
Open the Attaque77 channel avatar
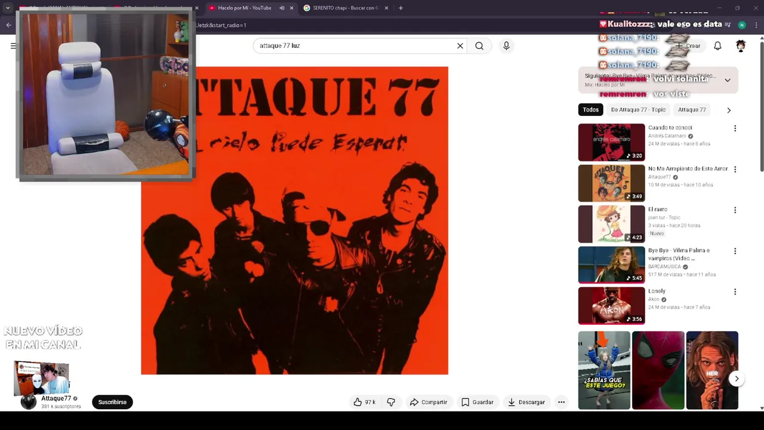pos(29,402)
